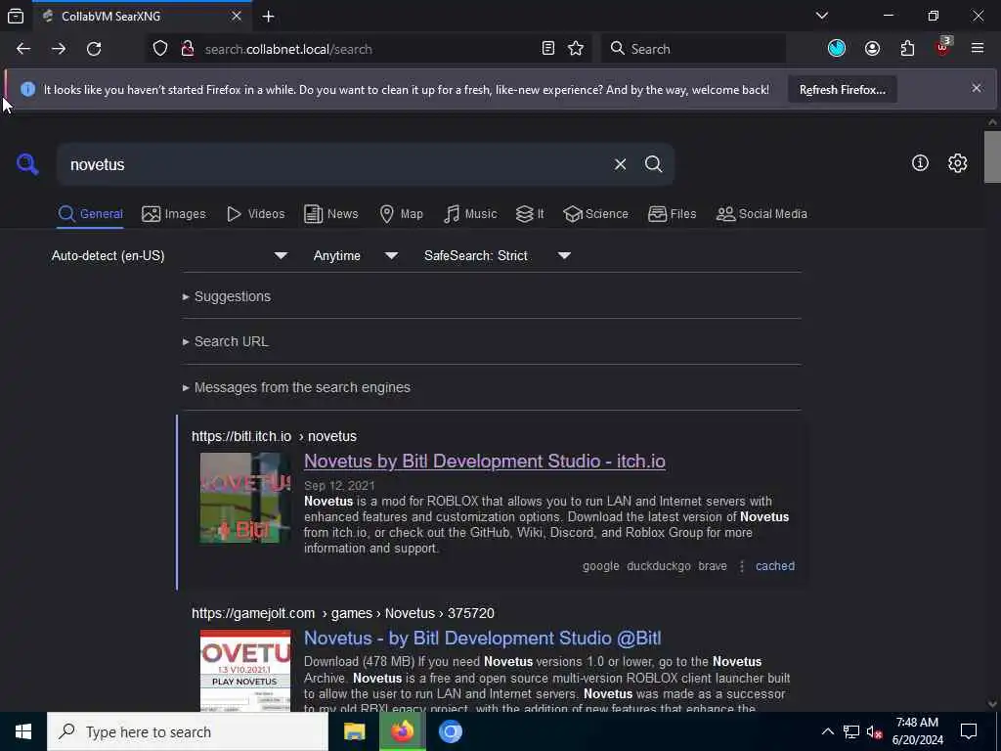1001x751 pixels.
Task: View site security lock info
Action: (x=188, y=49)
